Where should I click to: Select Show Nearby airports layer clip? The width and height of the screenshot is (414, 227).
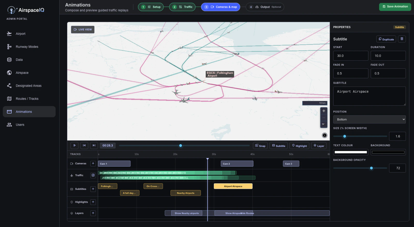pos(187,213)
